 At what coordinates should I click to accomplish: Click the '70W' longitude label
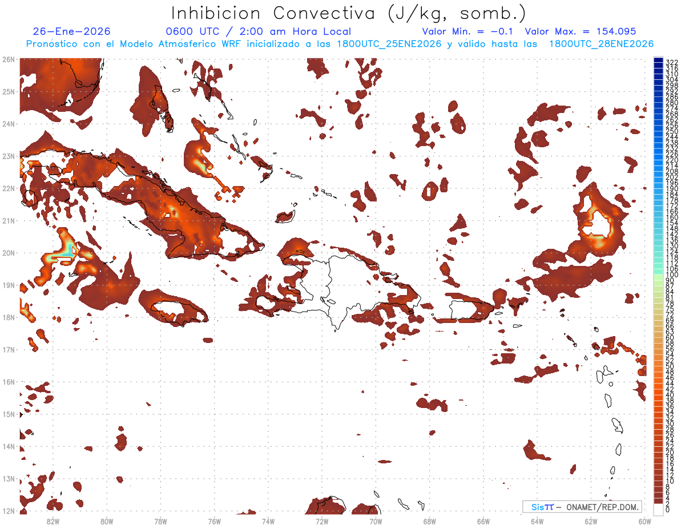376,521
